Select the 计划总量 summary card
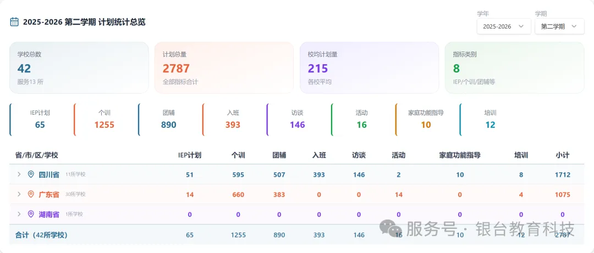 (224, 68)
